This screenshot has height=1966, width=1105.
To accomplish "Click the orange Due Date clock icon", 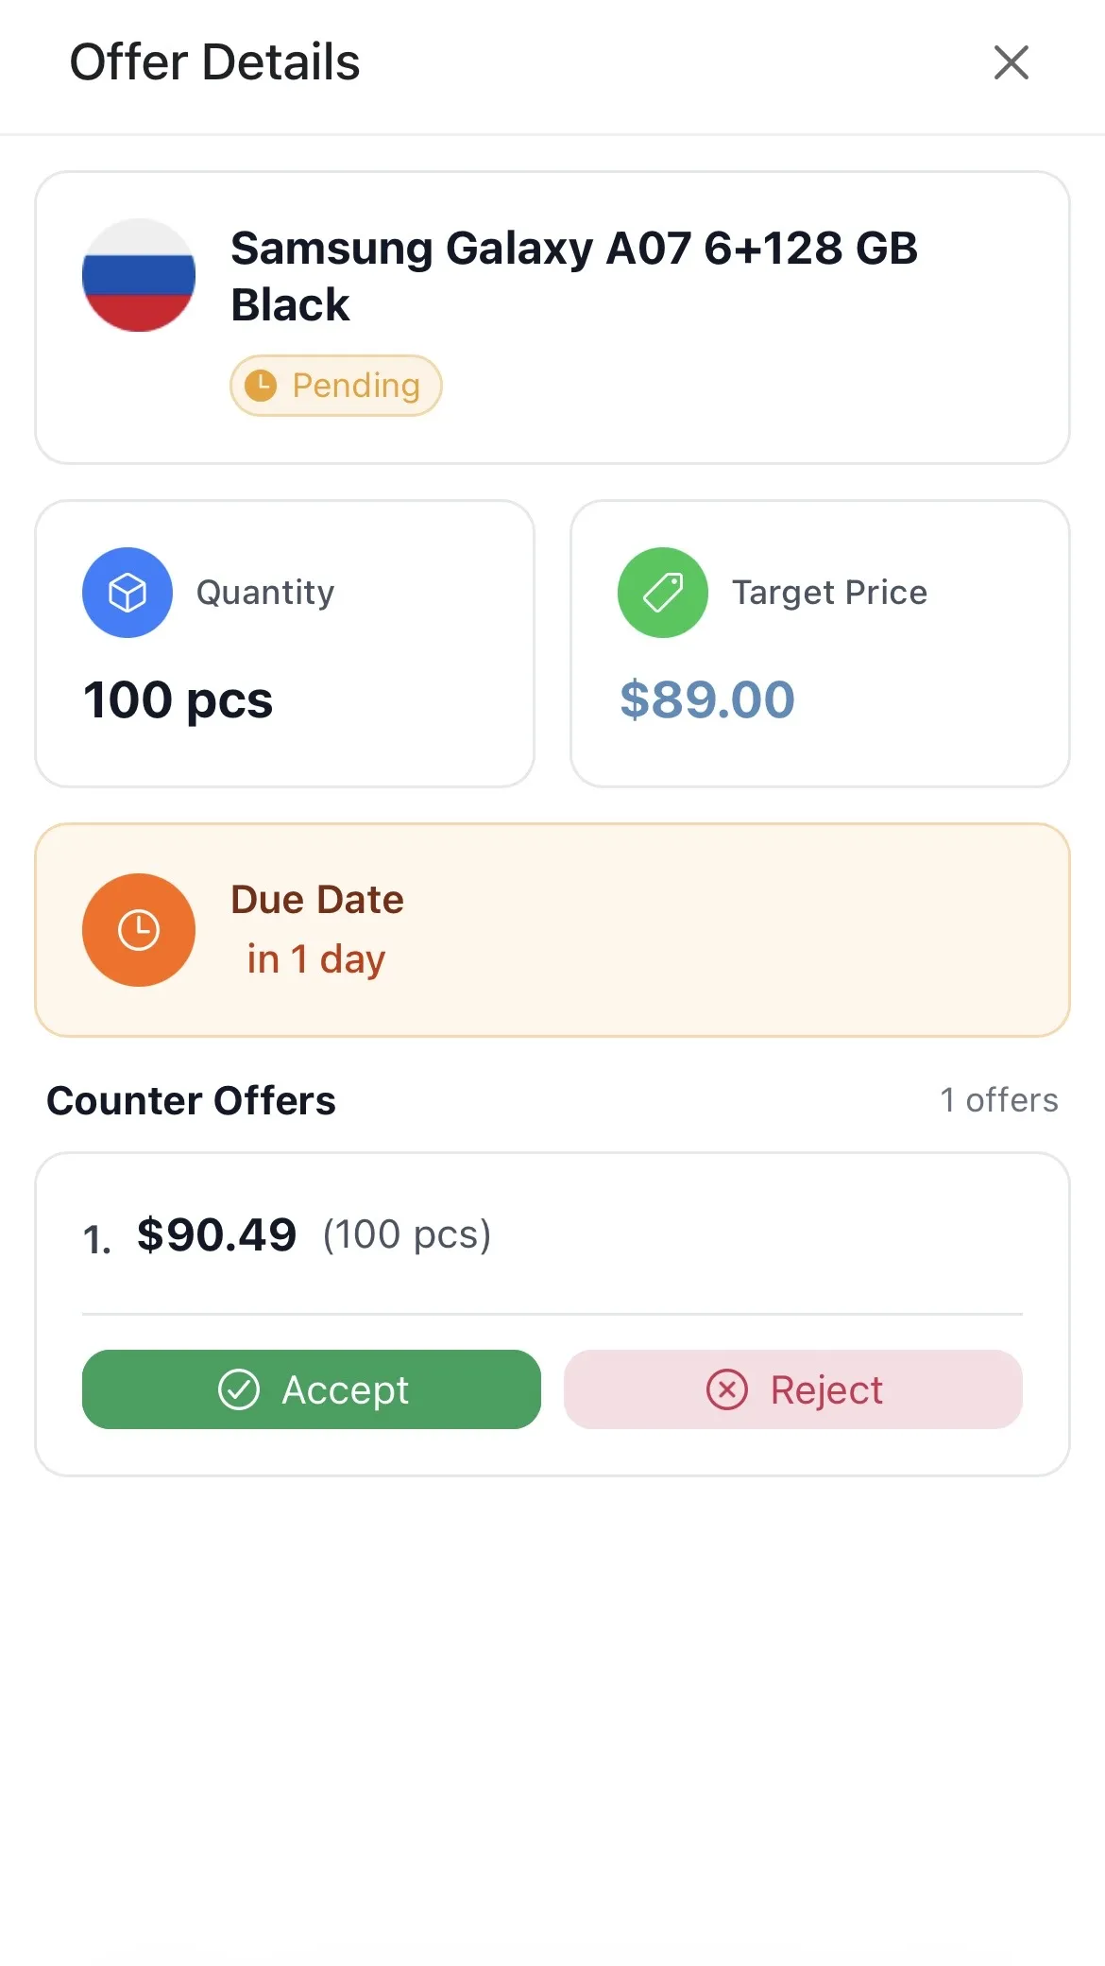I will [139, 930].
